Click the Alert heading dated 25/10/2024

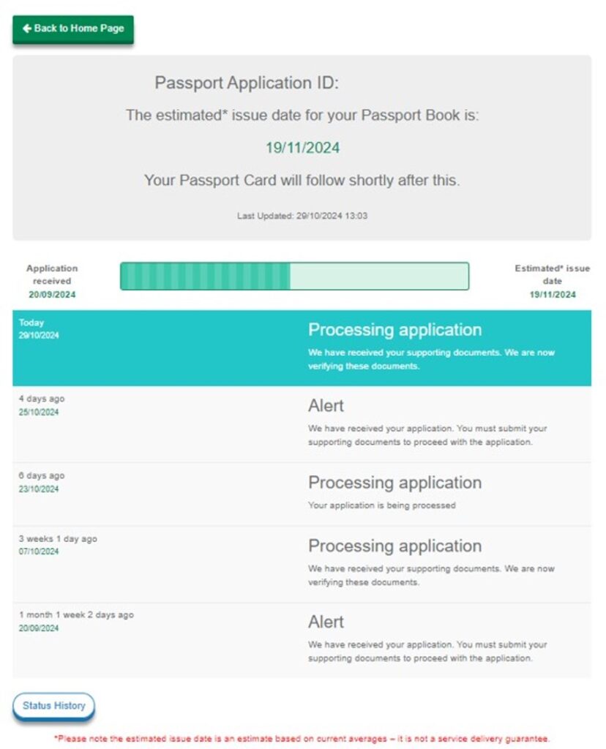click(326, 407)
